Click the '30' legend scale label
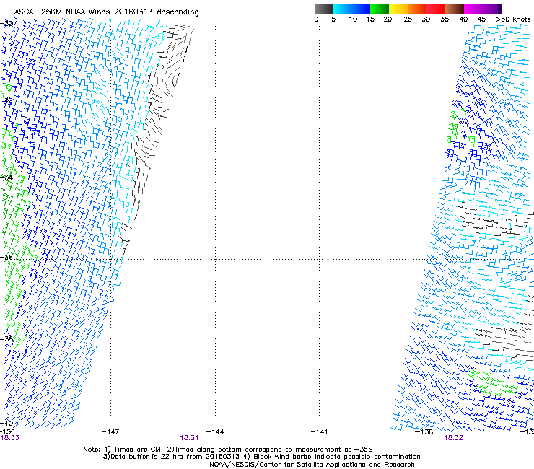The height and width of the screenshot is (469, 534). 426,19
